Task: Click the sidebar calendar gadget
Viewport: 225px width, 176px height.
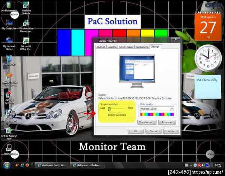Action: (208, 26)
